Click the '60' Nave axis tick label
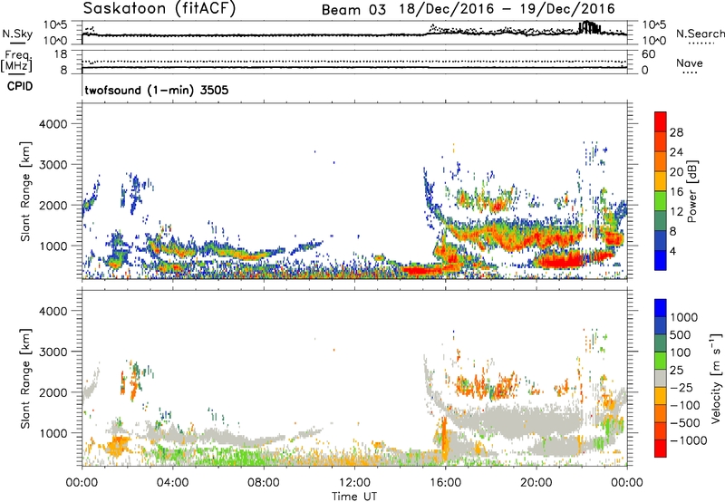The image size is (725, 502). coord(648,54)
